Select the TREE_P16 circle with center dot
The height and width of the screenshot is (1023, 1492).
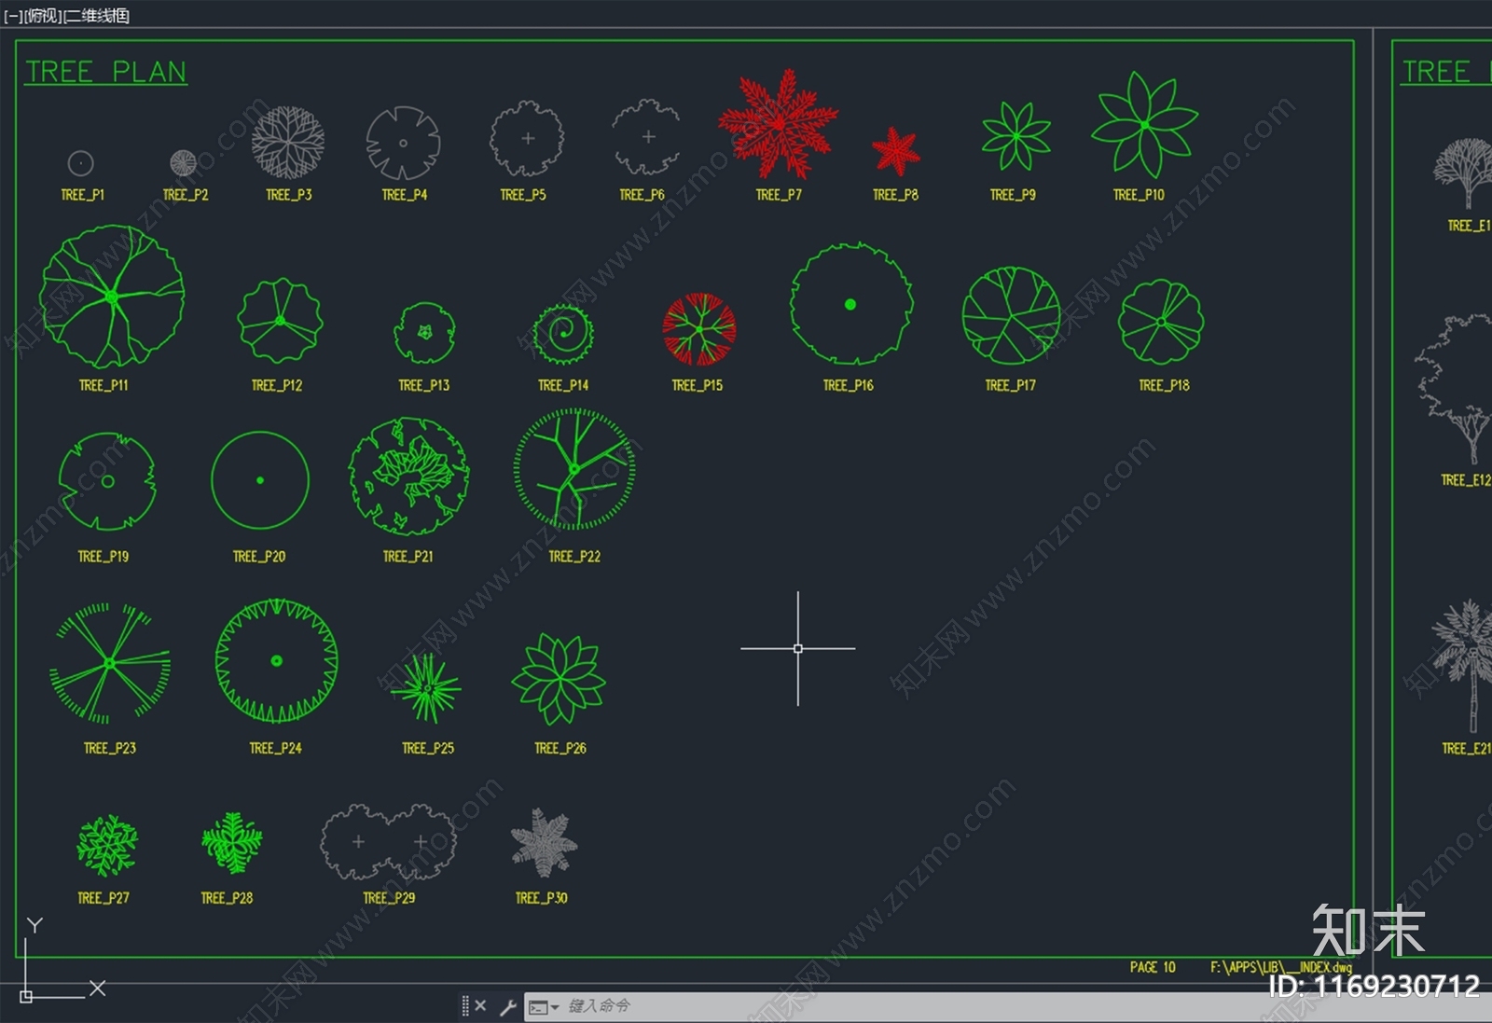pos(850,304)
